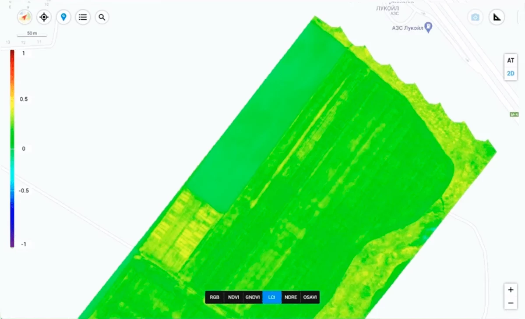Viewport: 525px width, 319px height.
Task: Open the magnifier search tool
Action: click(x=102, y=17)
